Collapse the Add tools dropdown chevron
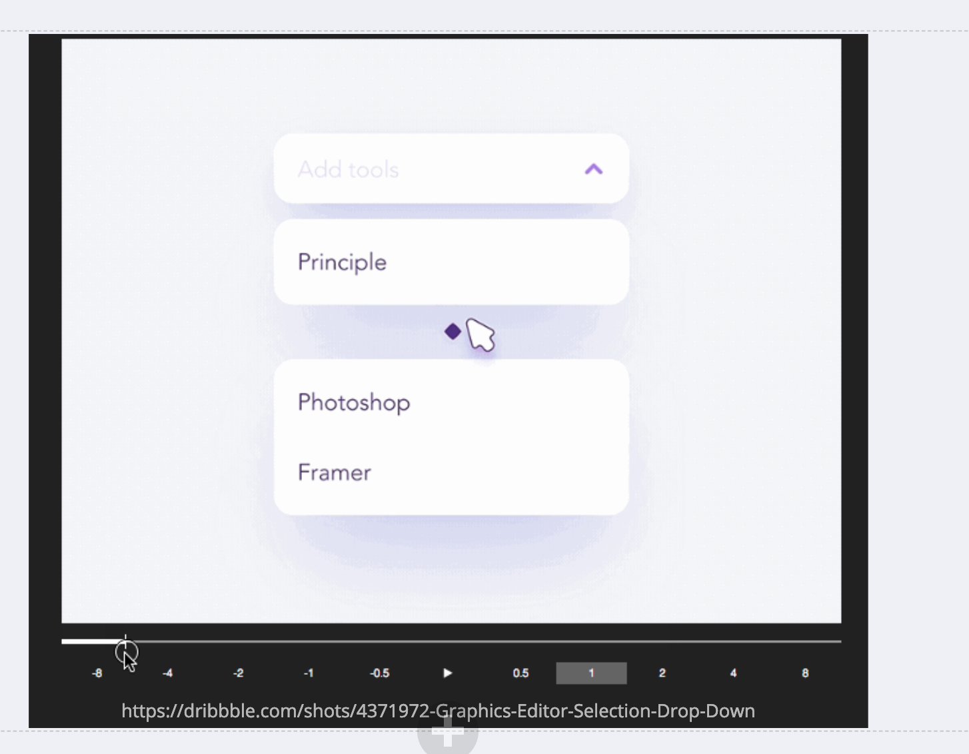 click(593, 169)
